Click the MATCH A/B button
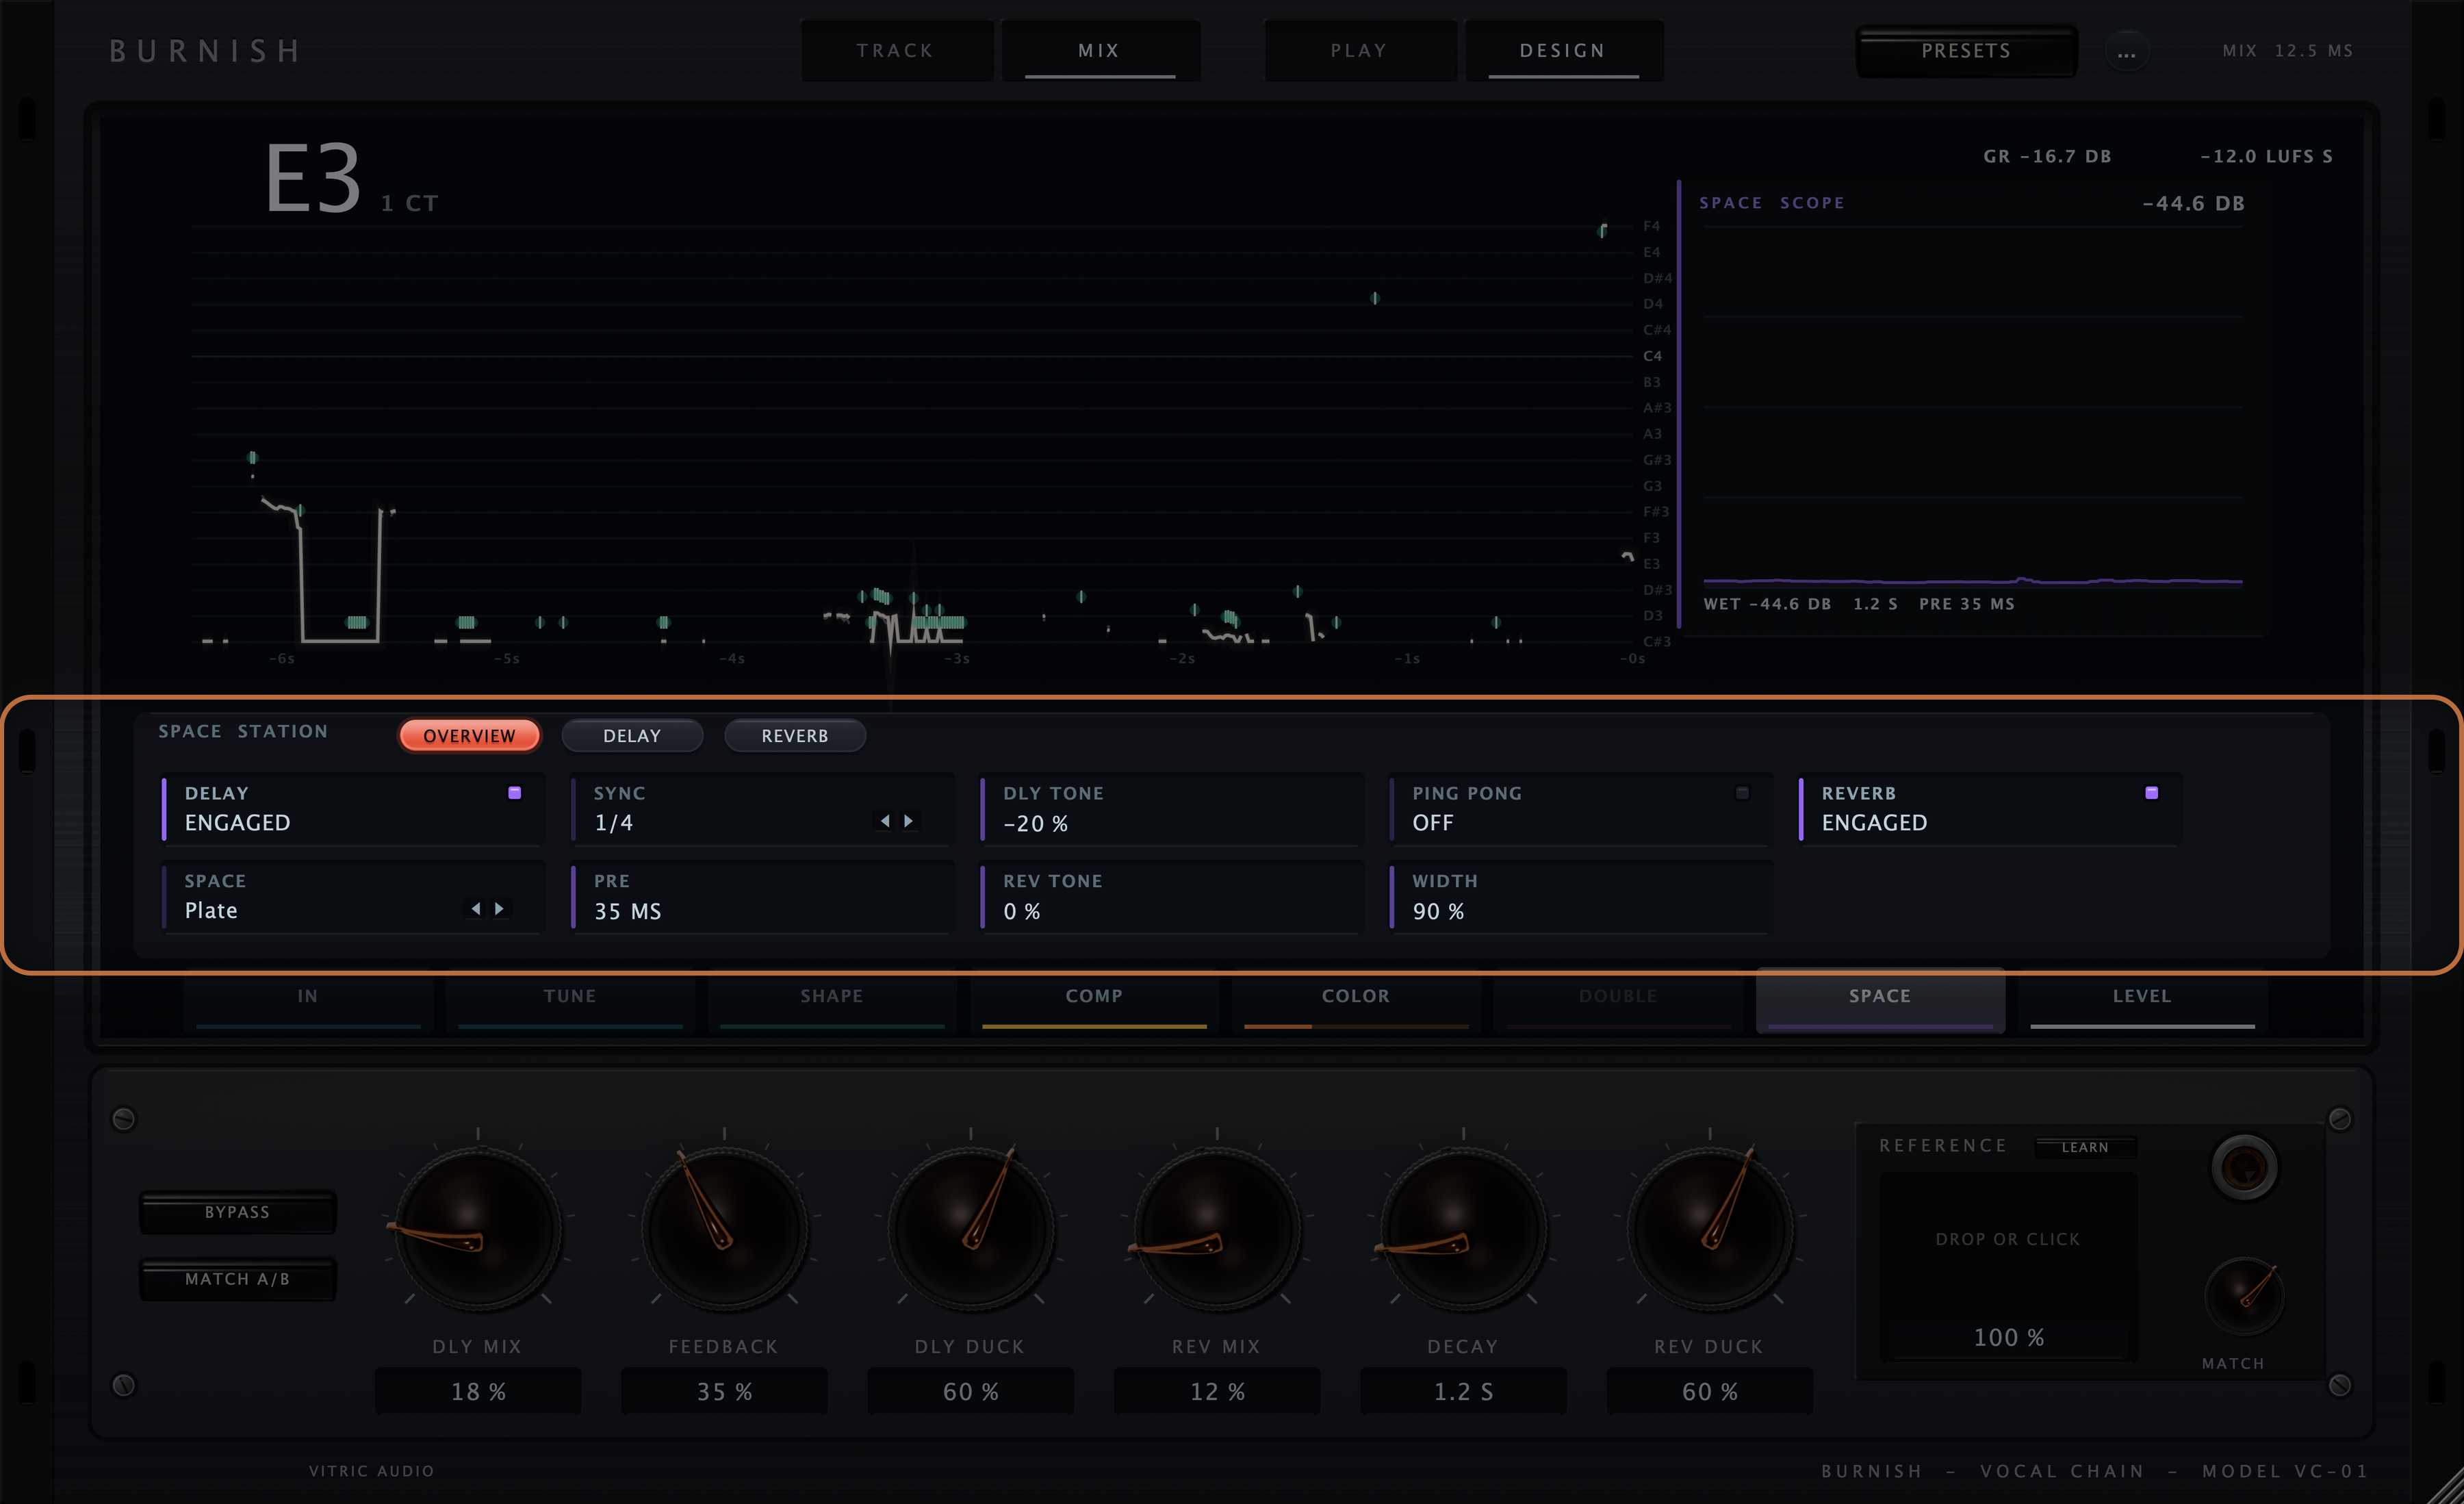This screenshot has height=1504, width=2464. pos(237,1279)
